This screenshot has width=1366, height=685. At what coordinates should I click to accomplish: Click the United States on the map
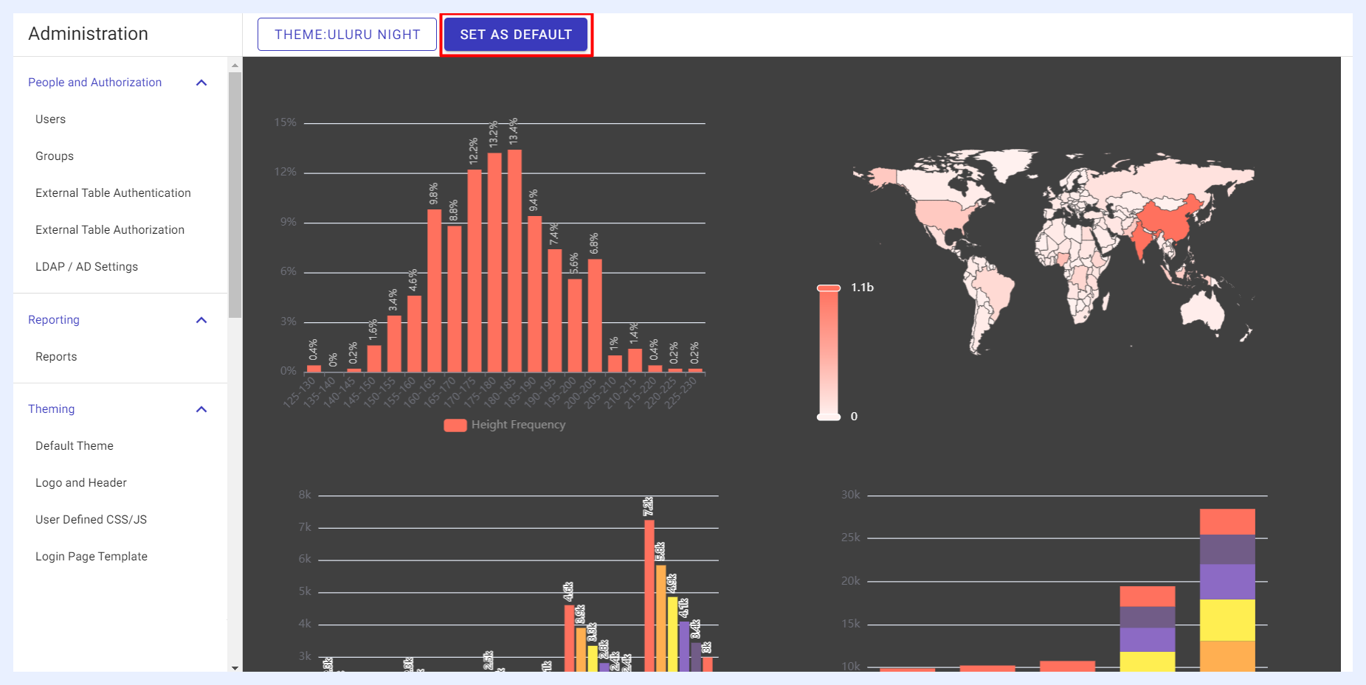943,215
